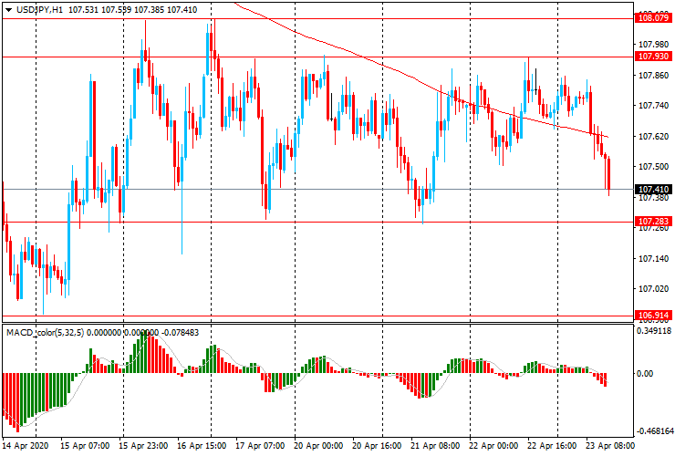Click the 22 Apr 16:00 time label
The height and width of the screenshot is (456, 675).
pos(552,446)
